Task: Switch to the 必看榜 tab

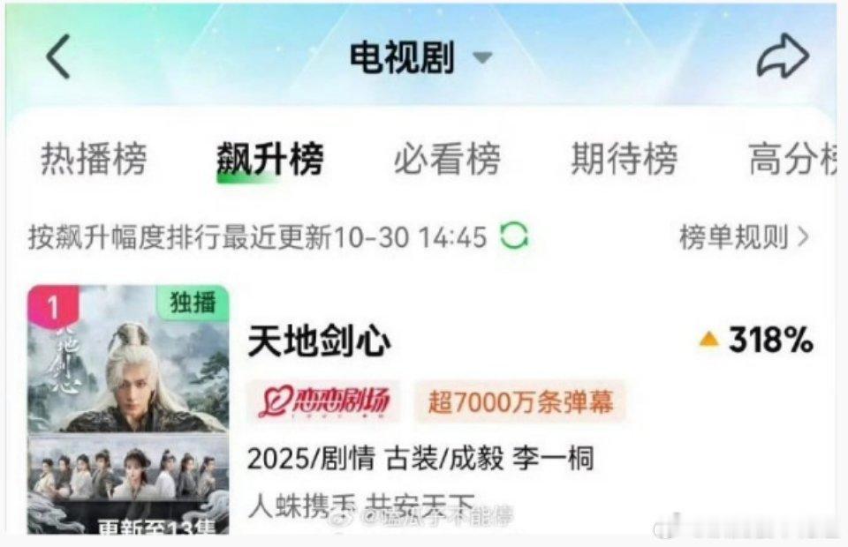Action: [x=447, y=159]
